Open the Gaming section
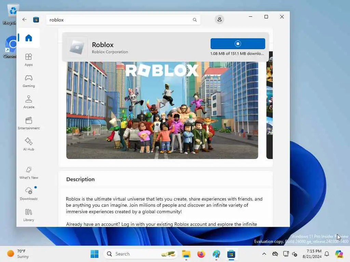The width and height of the screenshot is (350, 262). point(29,81)
